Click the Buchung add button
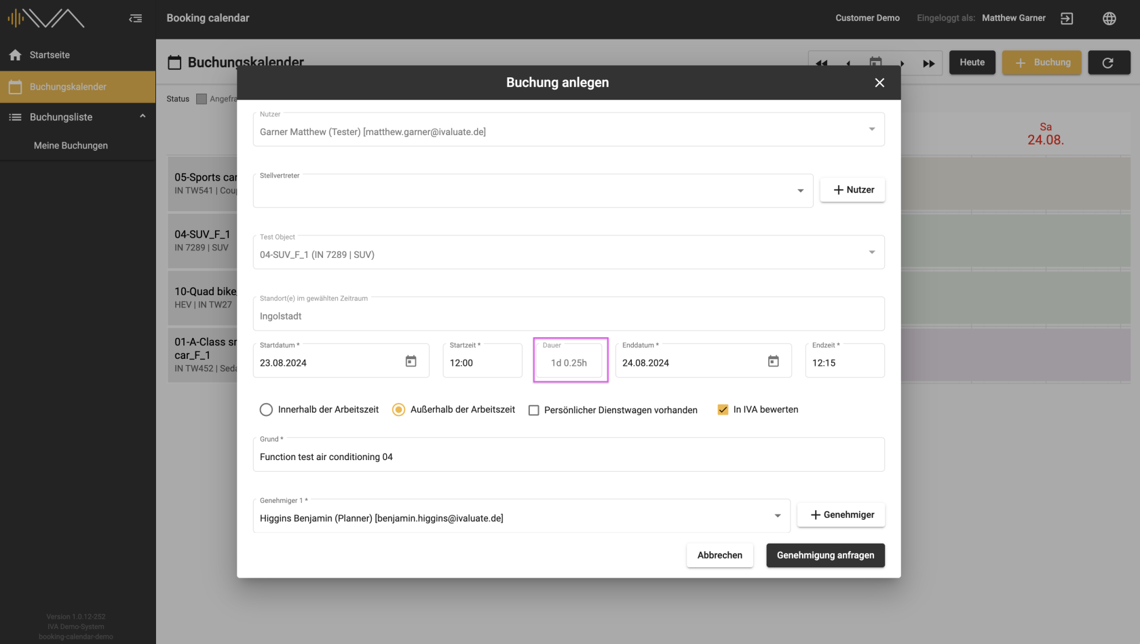This screenshot has width=1140, height=644. [x=1042, y=62]
